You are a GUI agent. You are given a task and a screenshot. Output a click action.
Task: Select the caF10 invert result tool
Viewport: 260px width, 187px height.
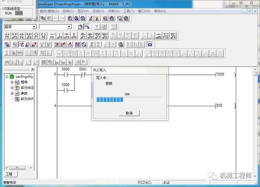point(159,36)
